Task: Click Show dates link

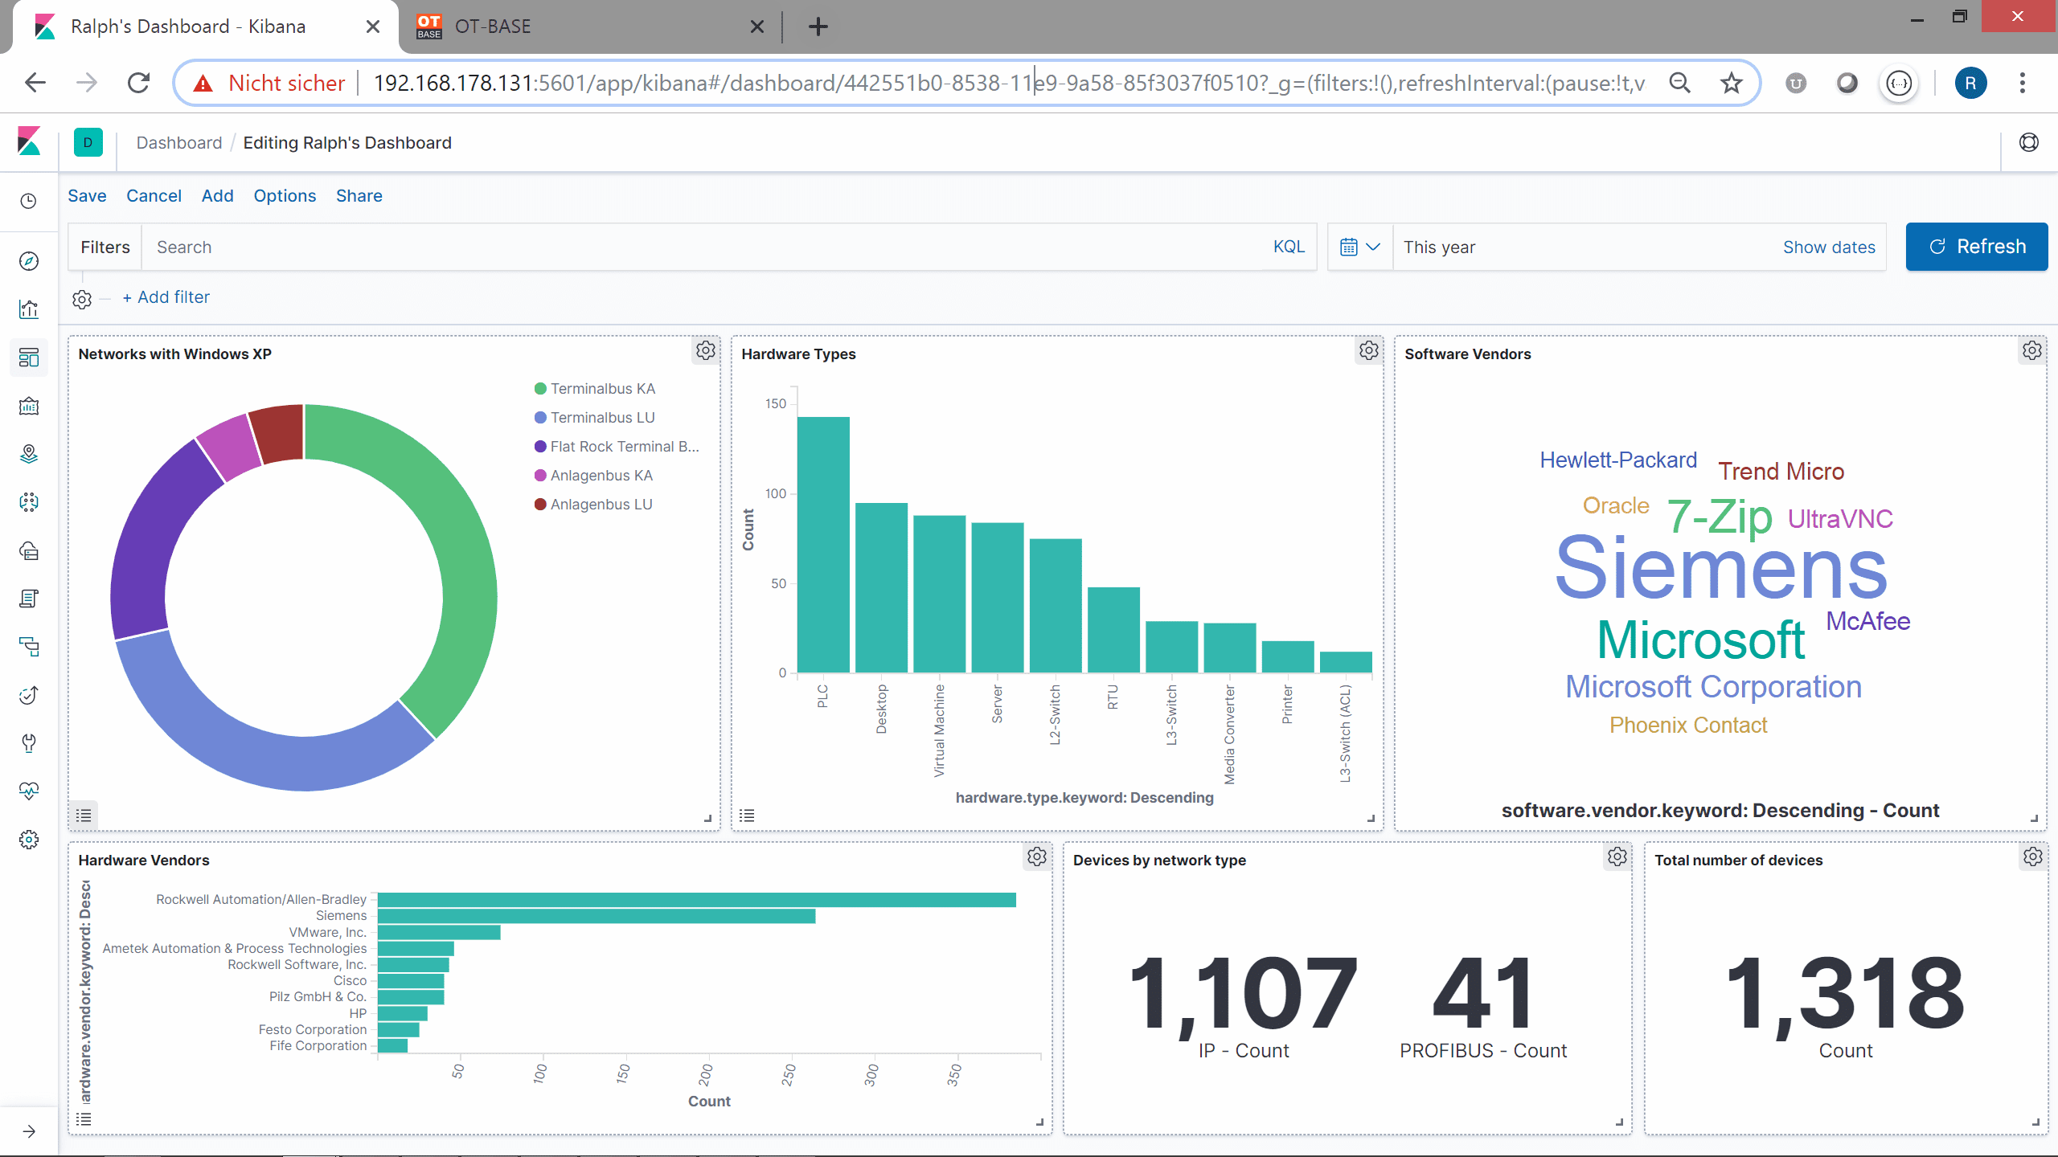Action: [1829, 247]
